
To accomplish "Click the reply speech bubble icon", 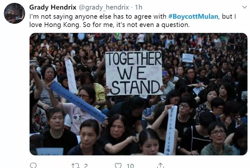I will point(33,165).
